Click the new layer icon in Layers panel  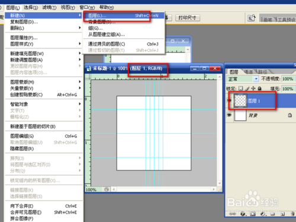point(282,214)
